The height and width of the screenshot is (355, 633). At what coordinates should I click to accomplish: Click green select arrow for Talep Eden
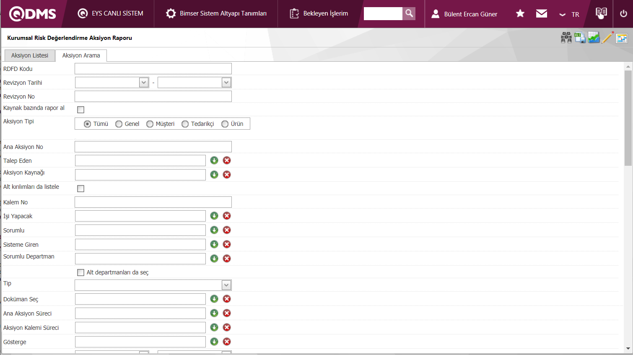pos(214,160)
